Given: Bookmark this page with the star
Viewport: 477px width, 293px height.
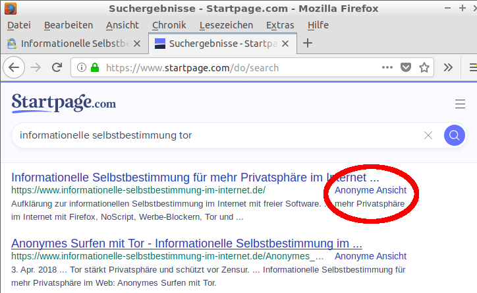Looking at the screenshot, I should 424,67.
